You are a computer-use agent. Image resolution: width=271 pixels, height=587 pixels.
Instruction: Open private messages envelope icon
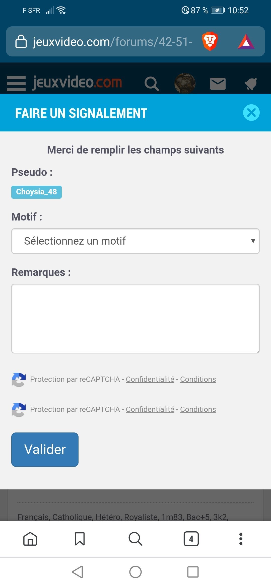pos(218,84)
